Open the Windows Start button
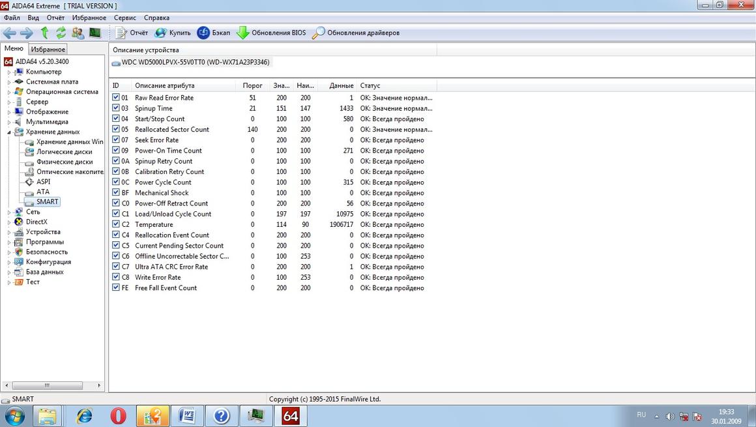 pos(14,415)
